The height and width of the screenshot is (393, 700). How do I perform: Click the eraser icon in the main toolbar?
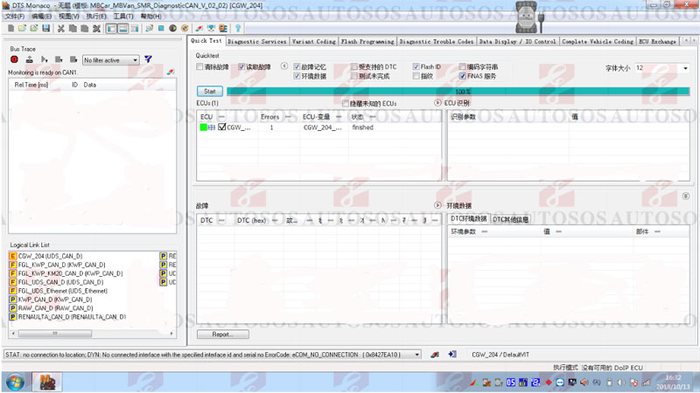pyautogui.click(x=199, y=29)
